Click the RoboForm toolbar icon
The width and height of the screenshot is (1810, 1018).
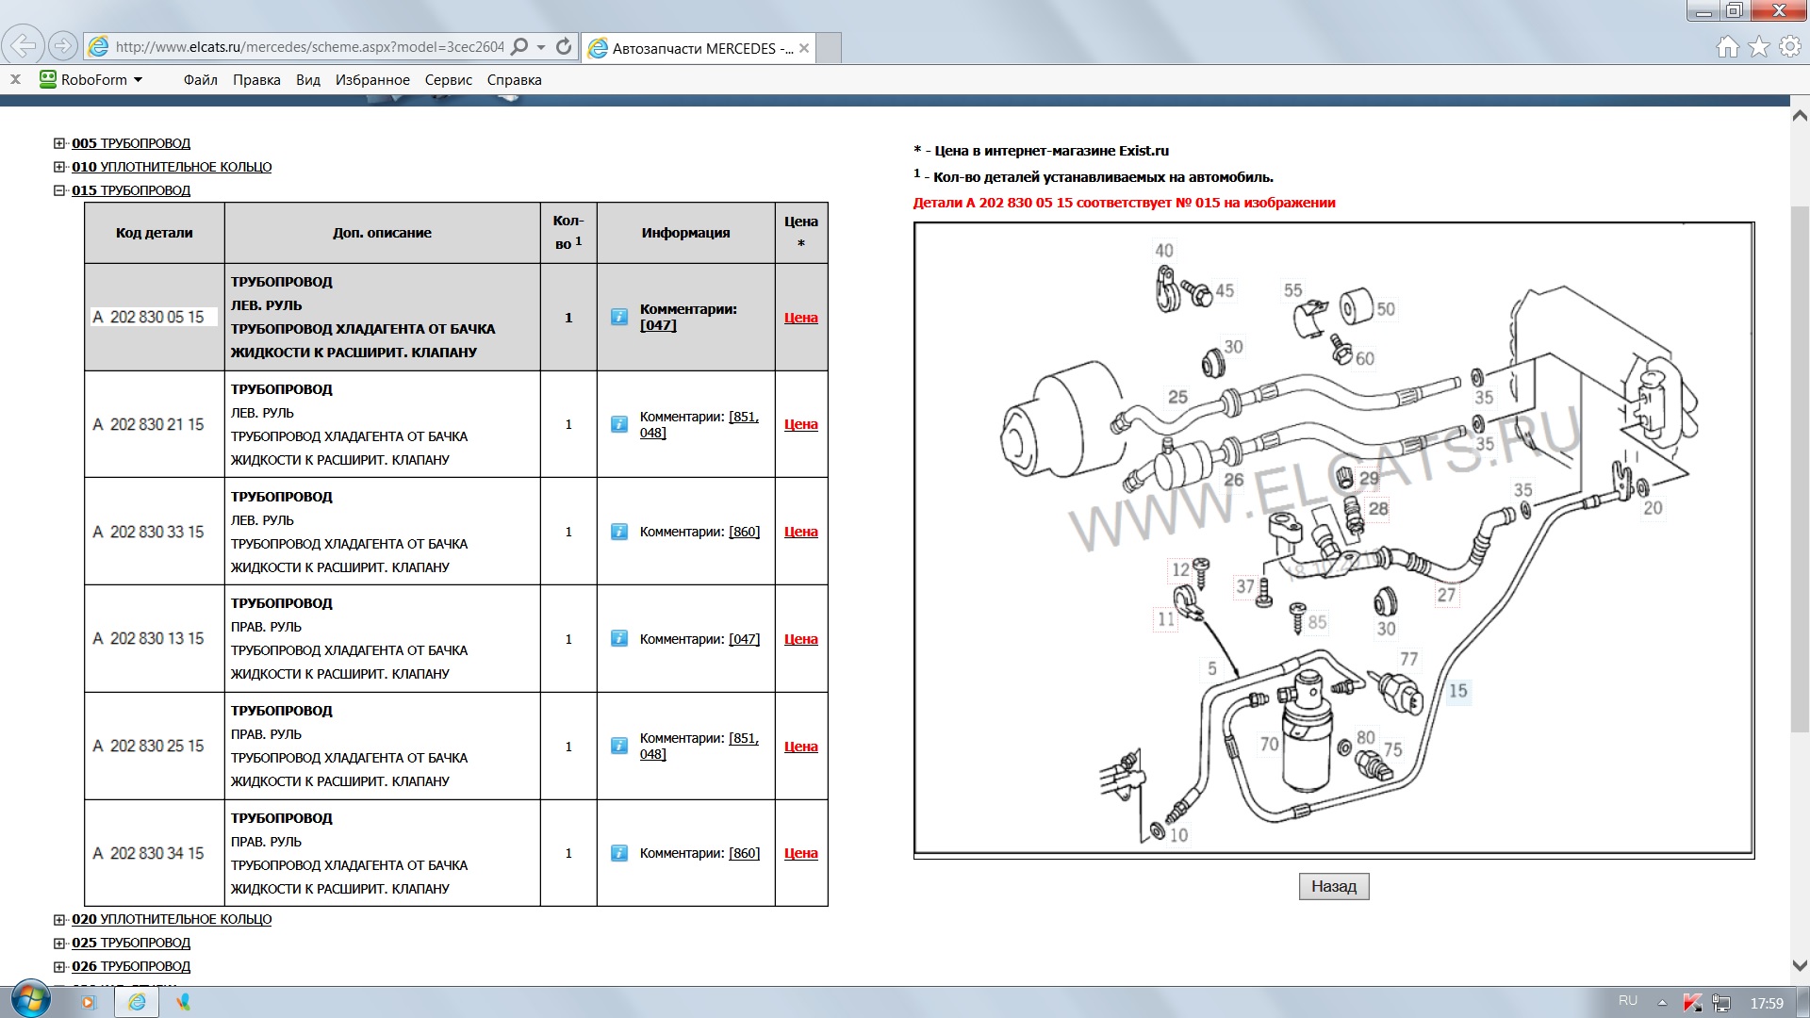(x=48, y=79)
